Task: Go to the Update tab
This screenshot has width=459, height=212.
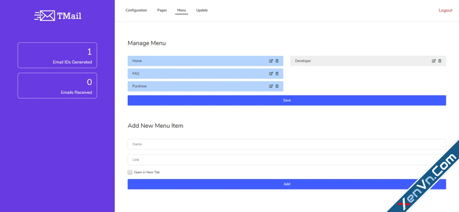Action: 202,10
